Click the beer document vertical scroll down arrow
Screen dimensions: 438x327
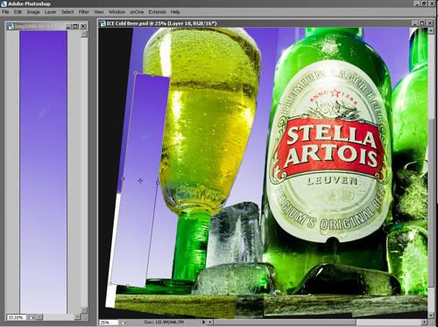pyautogui.click(x=430, y=316)
